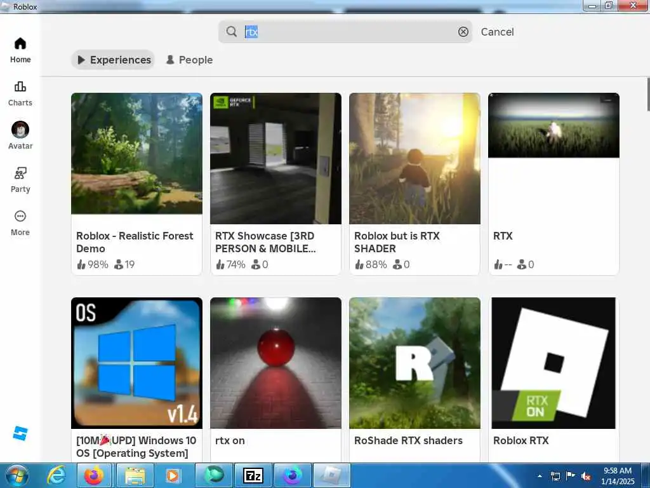Click title 'Windows 10 OS [Operating System]'
The height and width of the screenshot is (488, 650).
[x=136, y=447]
